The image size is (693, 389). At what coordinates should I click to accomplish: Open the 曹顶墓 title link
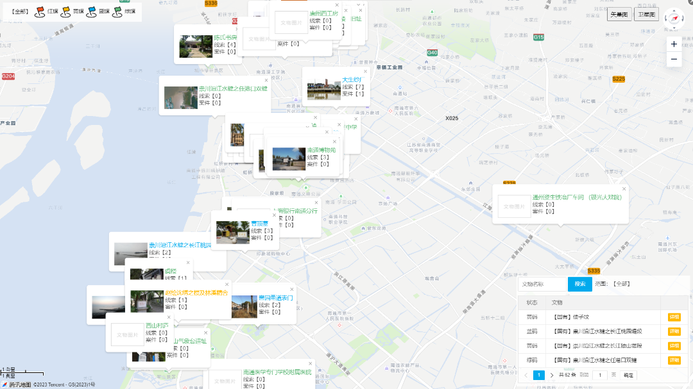[259, 224]
